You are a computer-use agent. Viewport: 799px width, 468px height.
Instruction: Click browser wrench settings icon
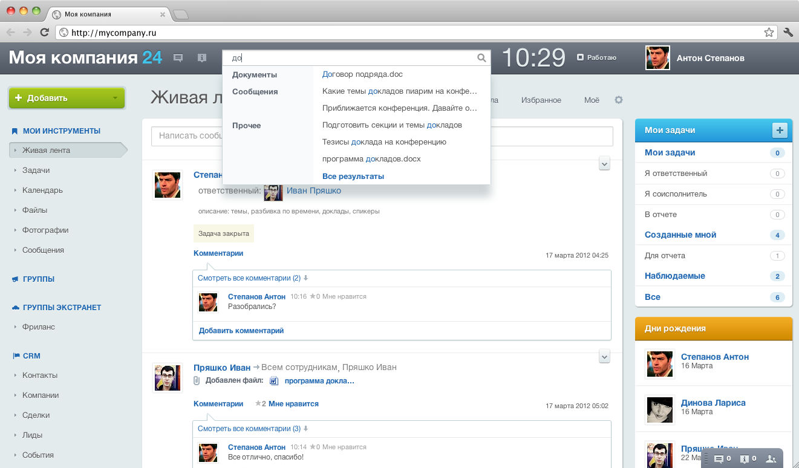[788, 32]
